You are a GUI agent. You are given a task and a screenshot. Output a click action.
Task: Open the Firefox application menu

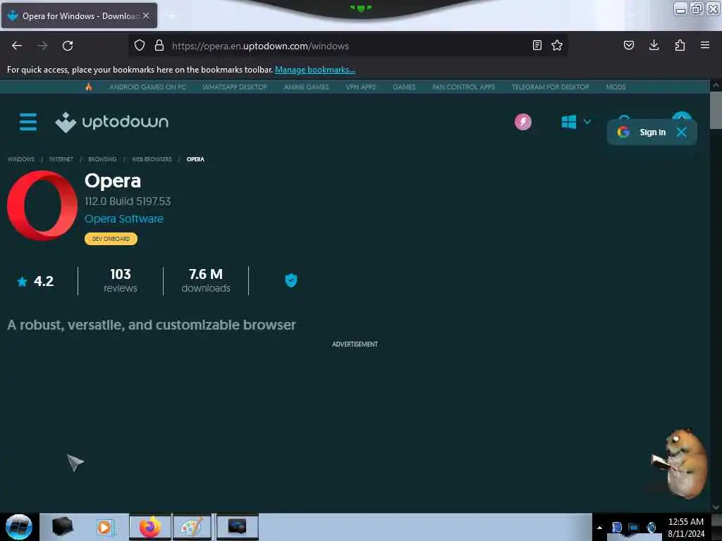point(705,45)
